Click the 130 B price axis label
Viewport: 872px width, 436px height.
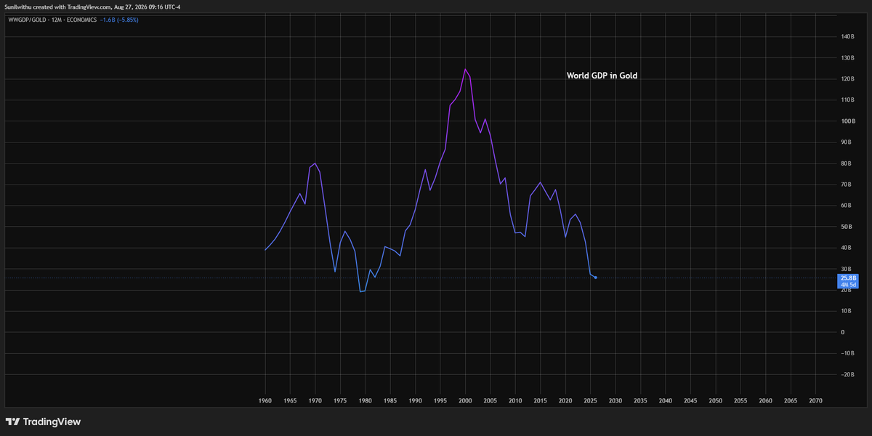coord(847,57)
